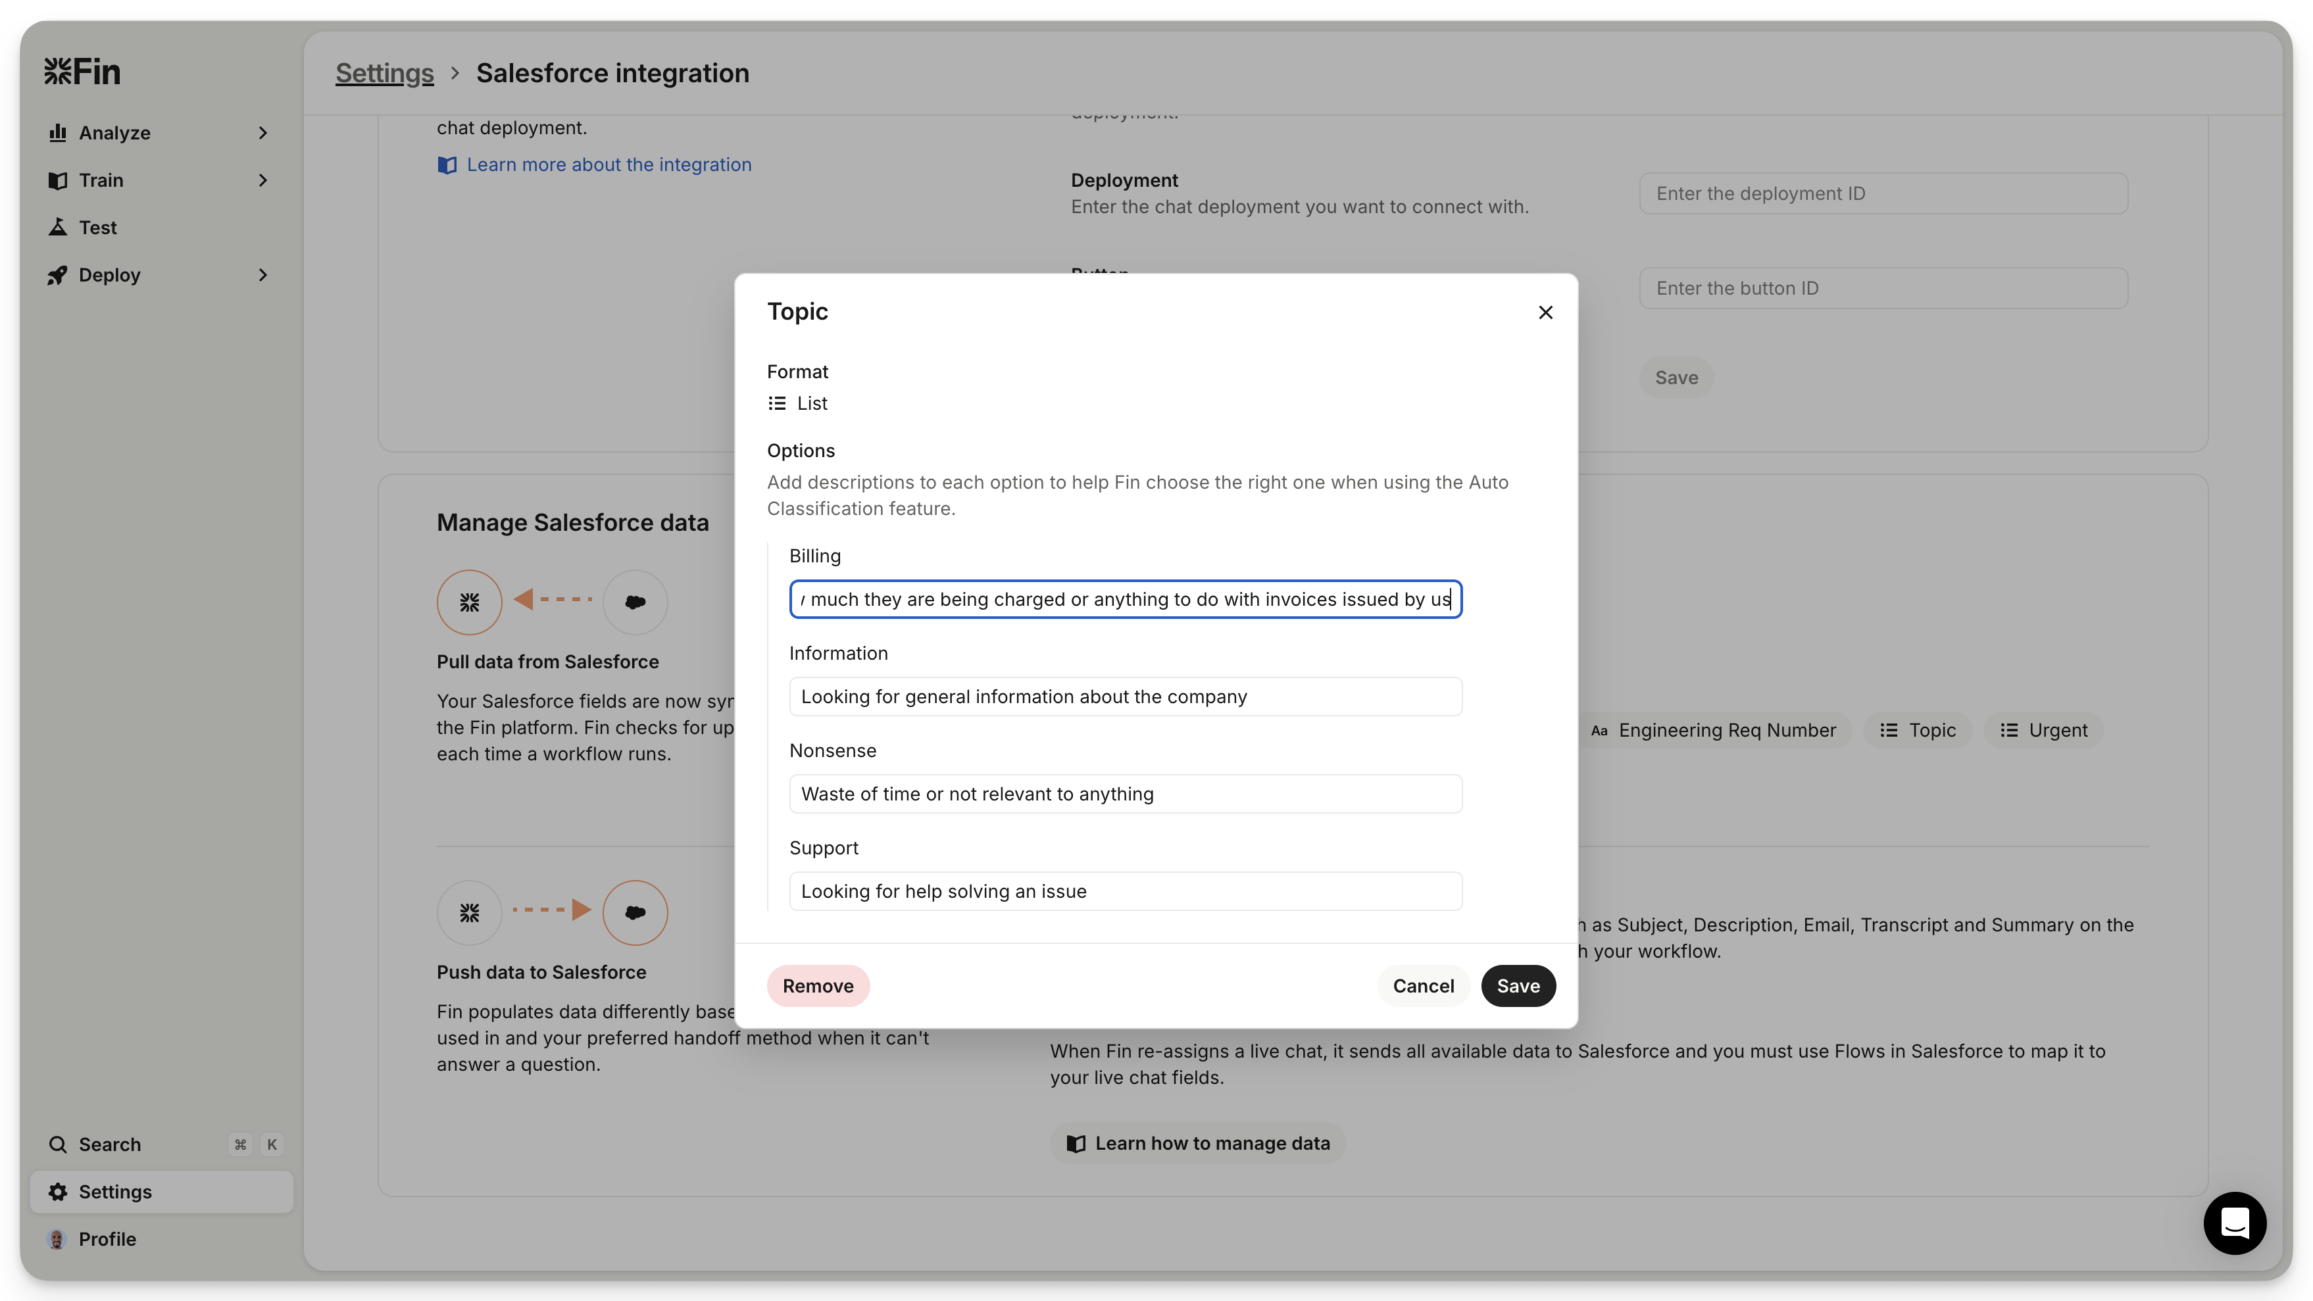Click the Test flask icon
2313x1301 pixels.
(59, 227)
